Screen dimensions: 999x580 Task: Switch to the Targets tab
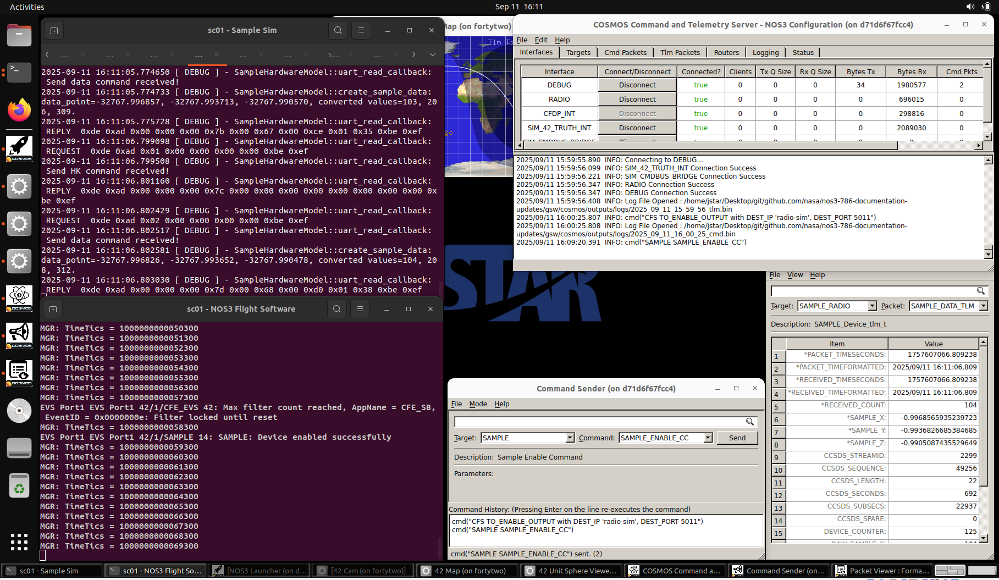578,52
